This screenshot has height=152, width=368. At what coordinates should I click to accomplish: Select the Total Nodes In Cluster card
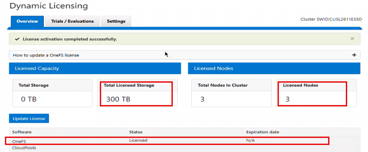coord(231,93)
